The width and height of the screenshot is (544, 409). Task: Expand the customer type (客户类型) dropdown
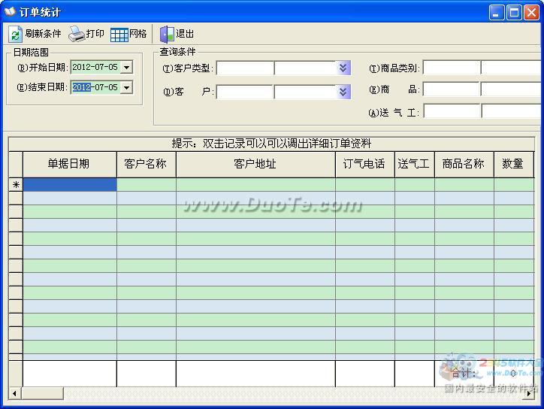coord(344,68)
